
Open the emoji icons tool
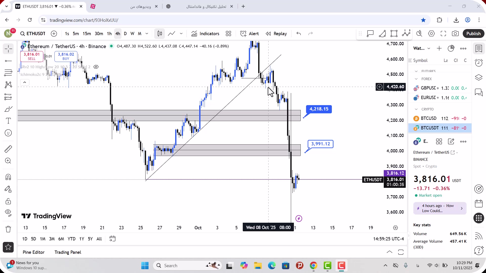tap(8, 133)
